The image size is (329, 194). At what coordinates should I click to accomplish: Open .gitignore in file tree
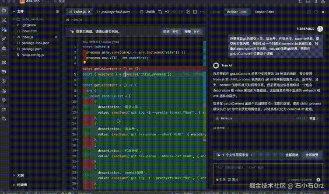tap(29, 25)
